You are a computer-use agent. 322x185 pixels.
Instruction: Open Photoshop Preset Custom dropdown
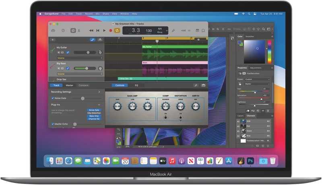(x=257, y=79)
